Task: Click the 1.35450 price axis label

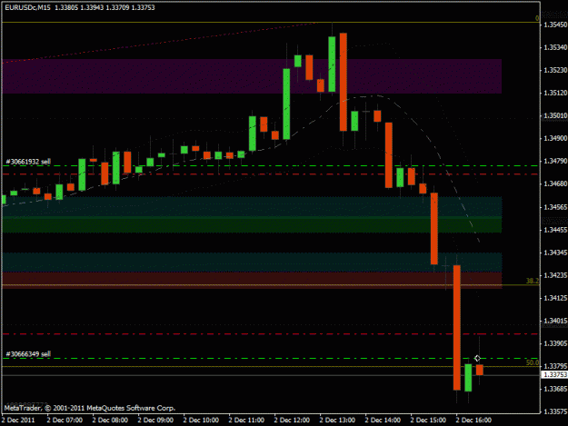Action: pyautogui.click(x=555, y=25)
